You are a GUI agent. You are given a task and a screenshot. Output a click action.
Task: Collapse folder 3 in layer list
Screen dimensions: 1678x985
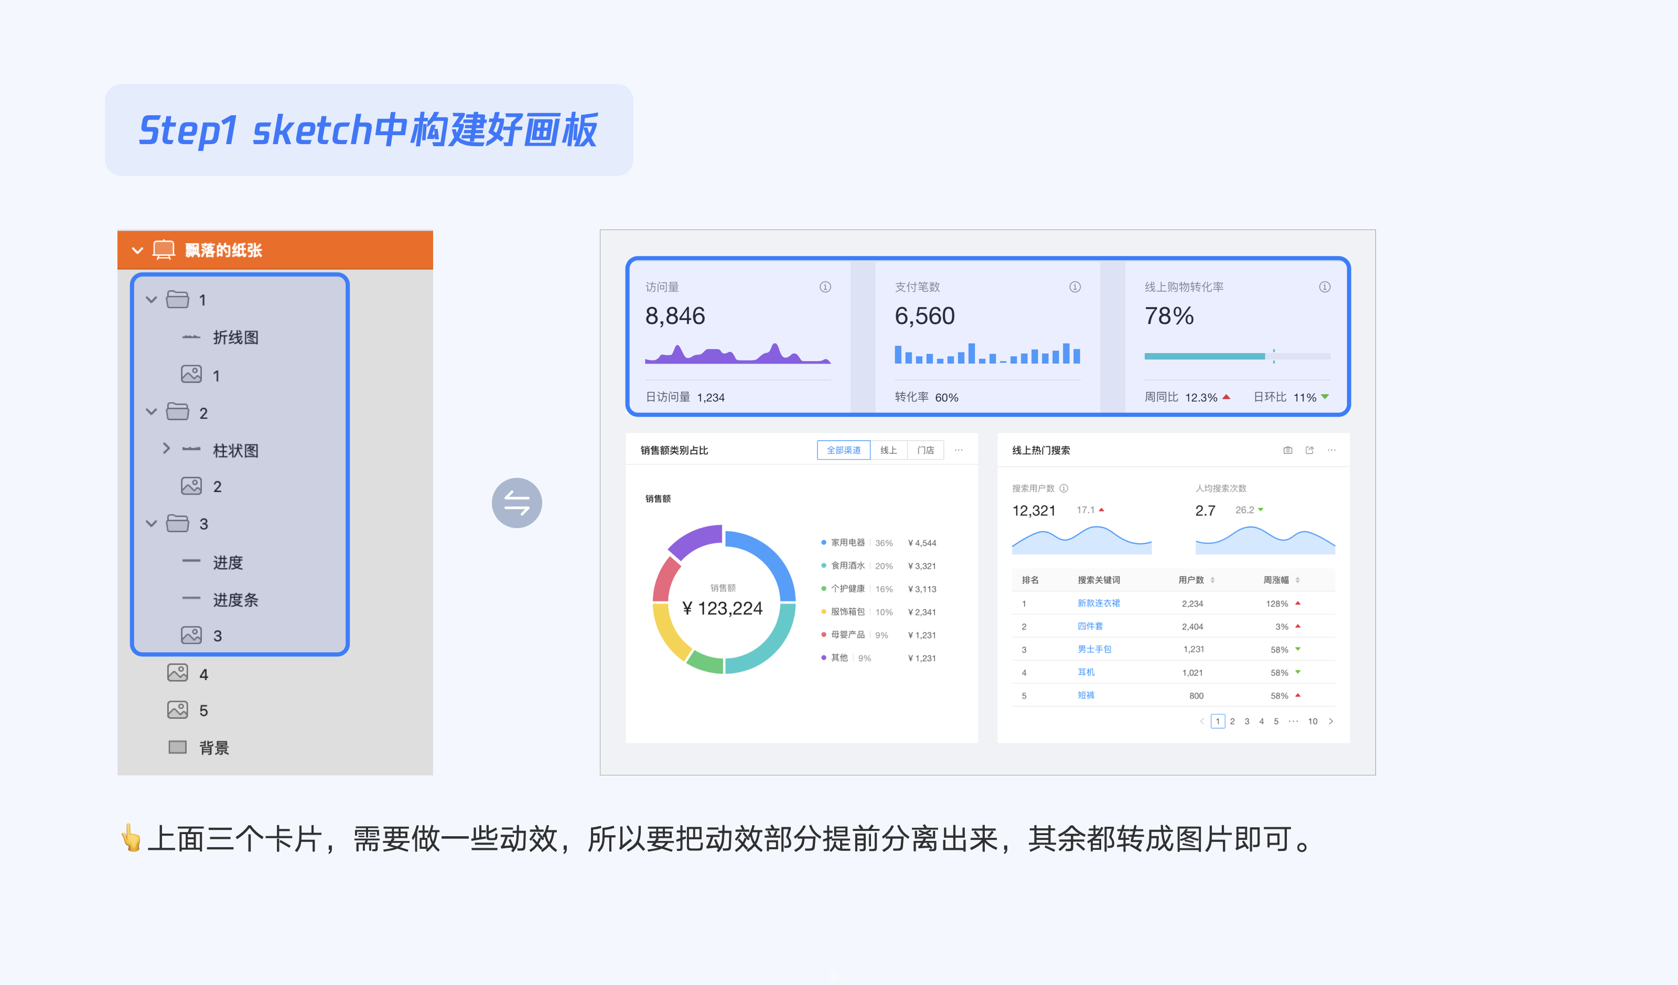152,524
